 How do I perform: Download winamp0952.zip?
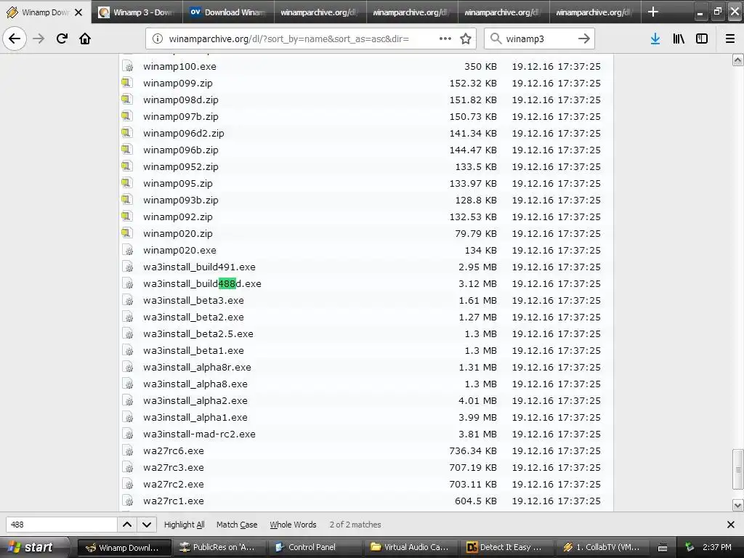[x=181, y=166]
